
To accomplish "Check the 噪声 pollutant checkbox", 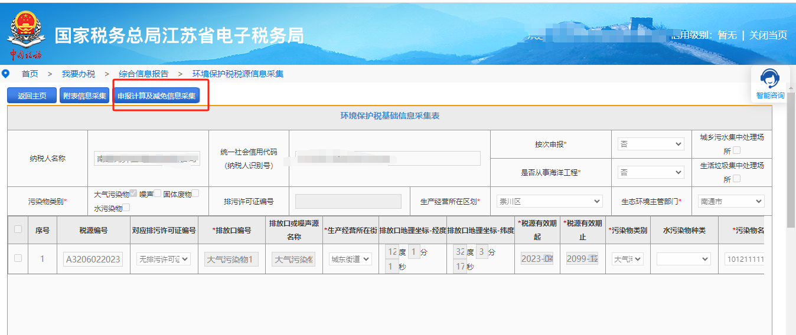I will (158, 193).
